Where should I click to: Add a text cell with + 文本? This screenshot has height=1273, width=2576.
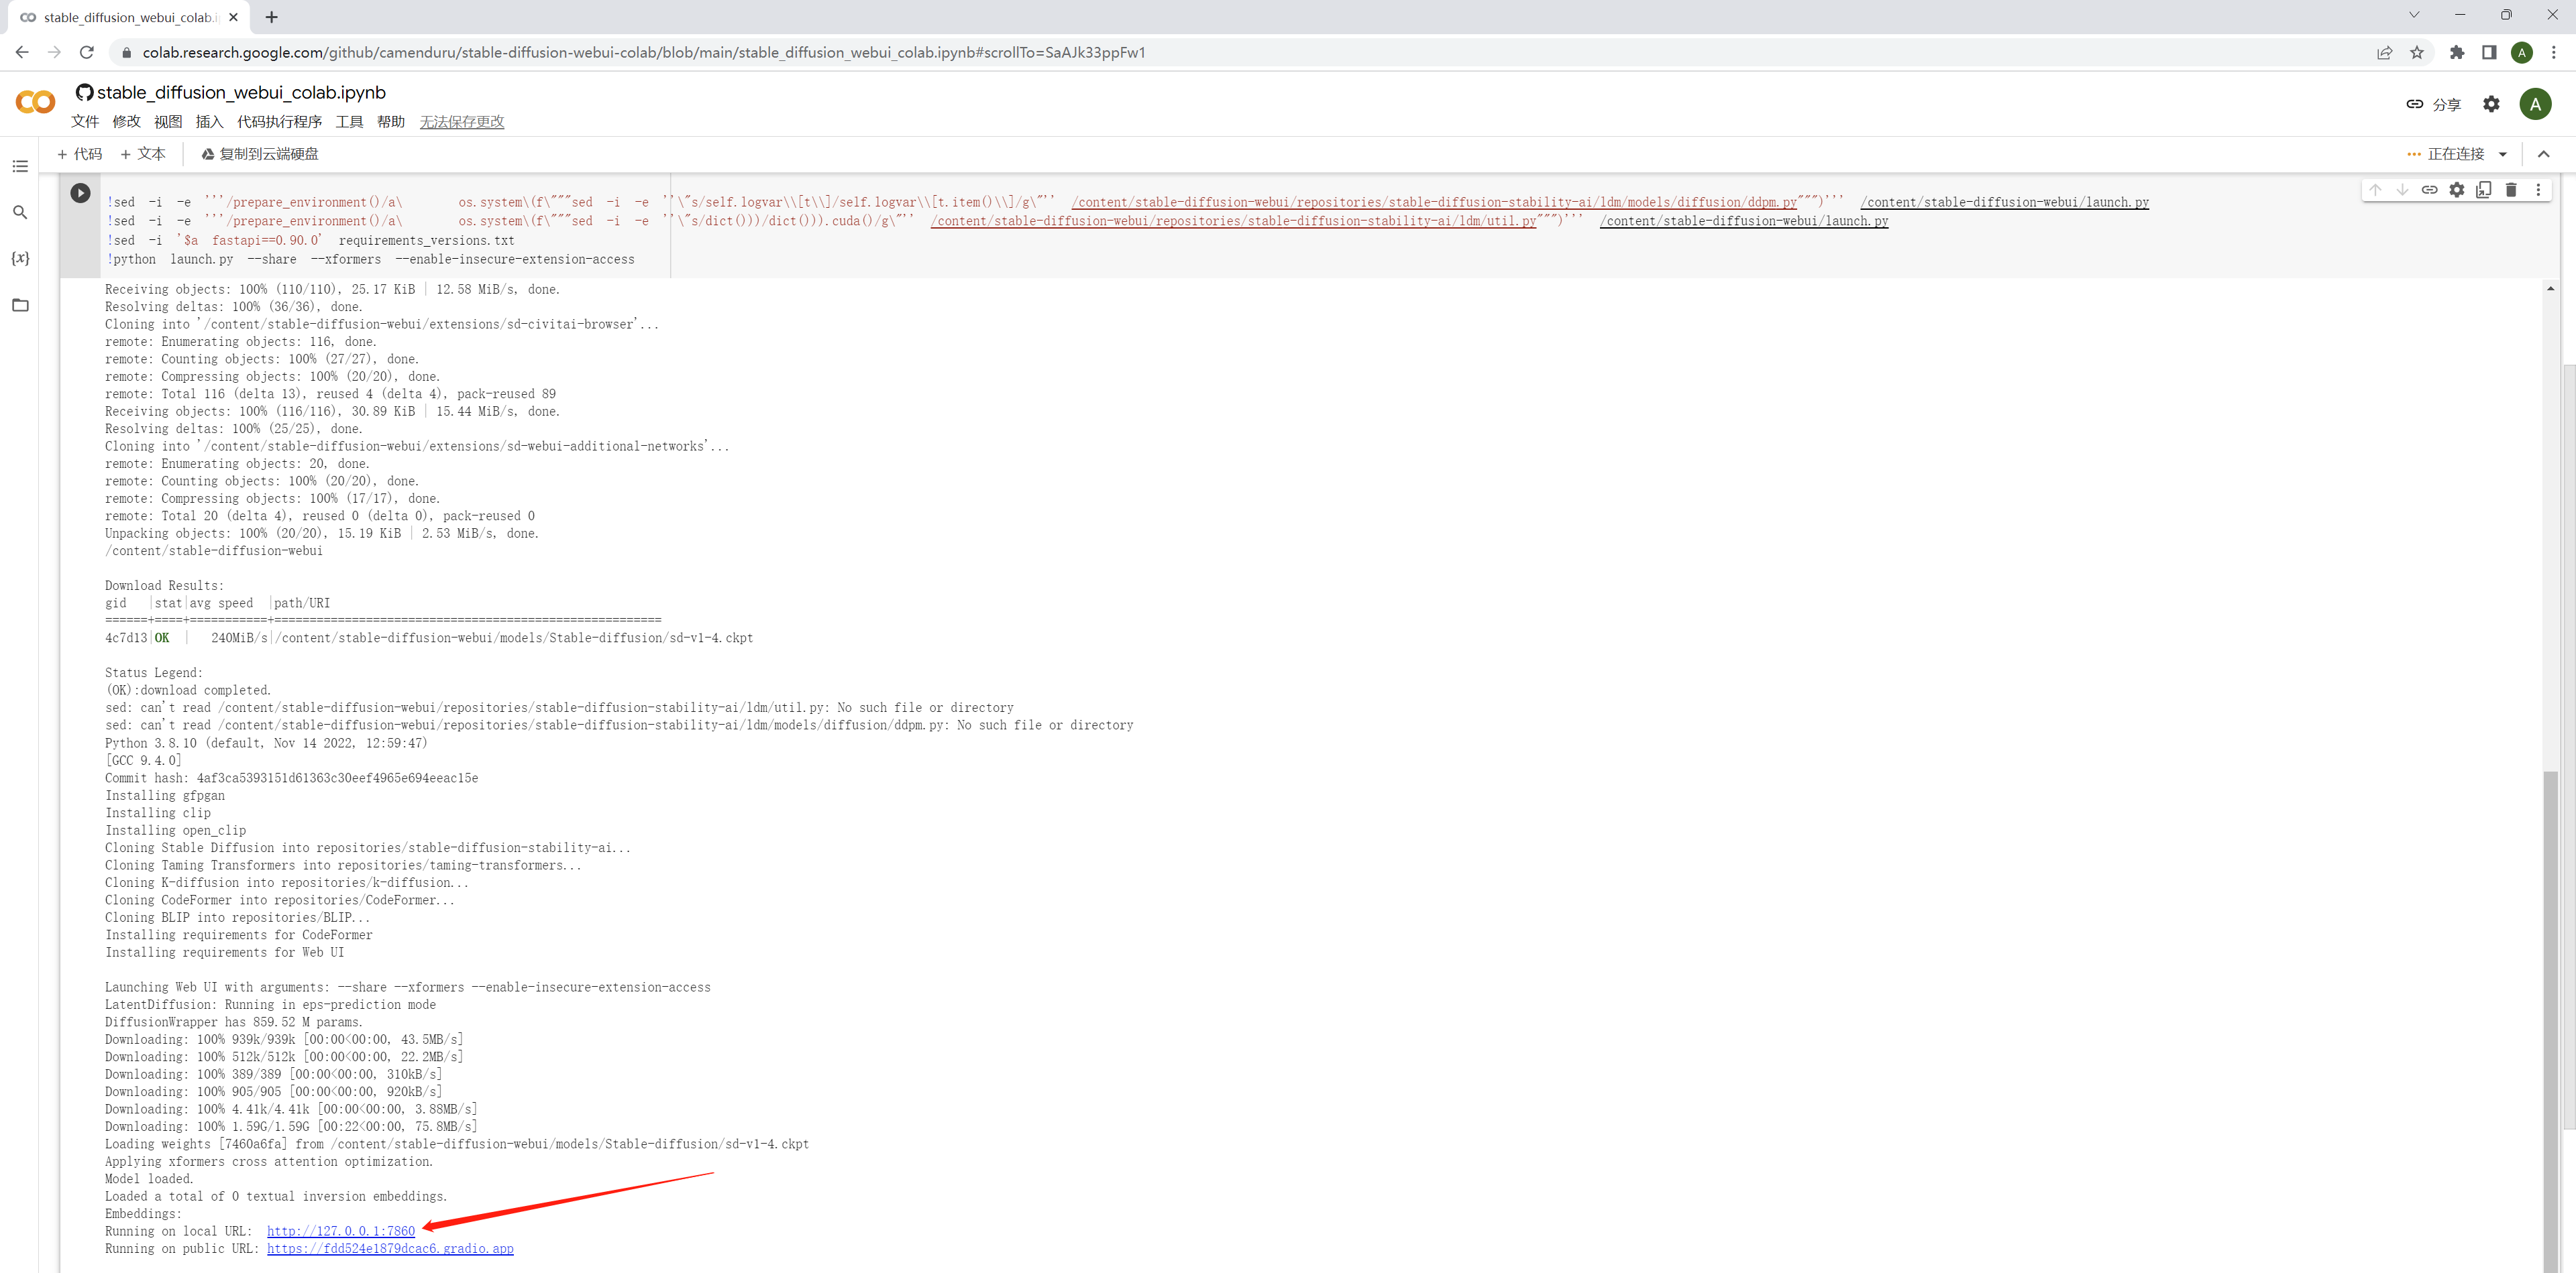pos(143,154)
